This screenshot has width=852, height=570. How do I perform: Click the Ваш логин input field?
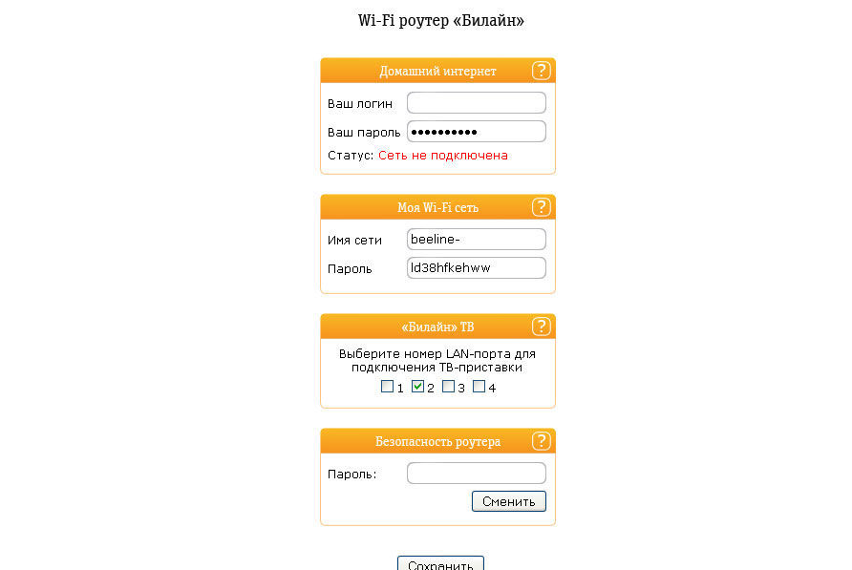click(476, 102)
